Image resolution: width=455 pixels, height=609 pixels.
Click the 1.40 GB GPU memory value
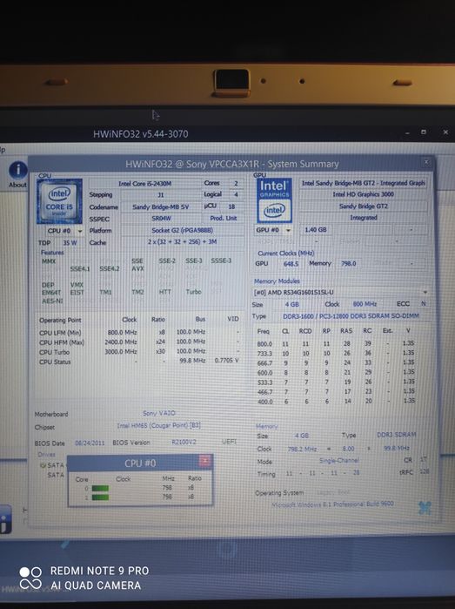pyautogui.click(x=315, y=229)
